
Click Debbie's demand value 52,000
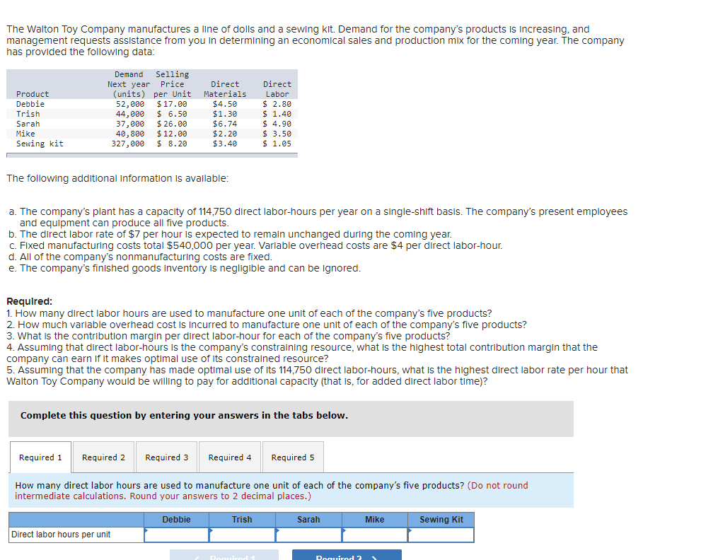130,104
